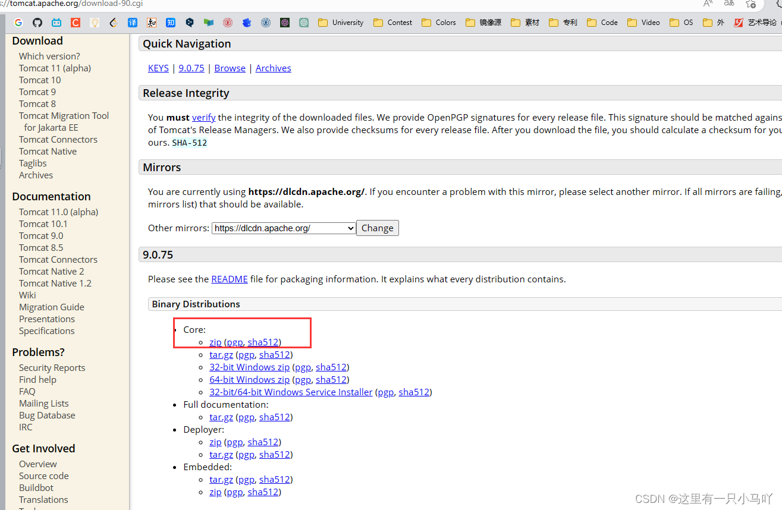Open the Contest bookmarks folder
The width and height of the screenshot is (782, 510).
click(x=392, y=23)
